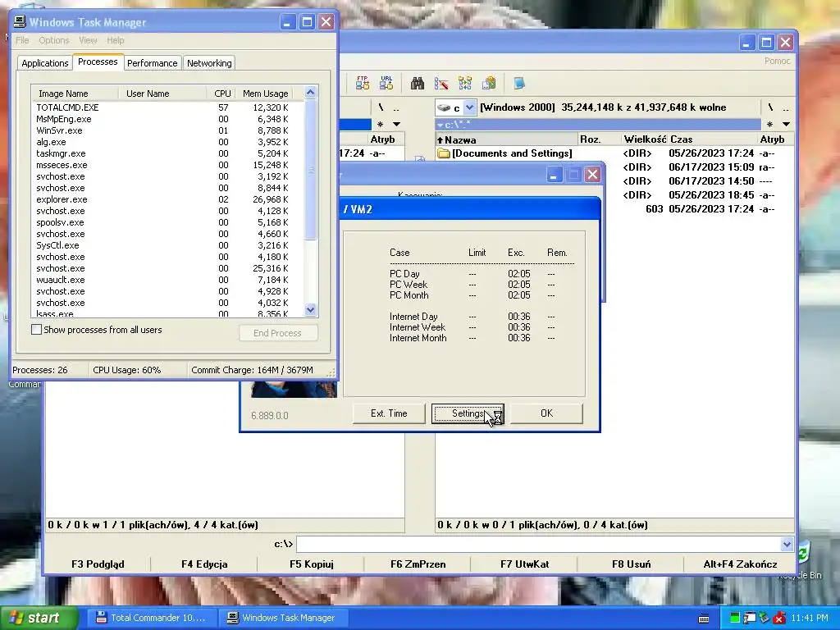Image resolution: width=840 pixels, height=630 pixels.
Task: Activate Windows Task Manager taskbar button
Action: (283, 618)
